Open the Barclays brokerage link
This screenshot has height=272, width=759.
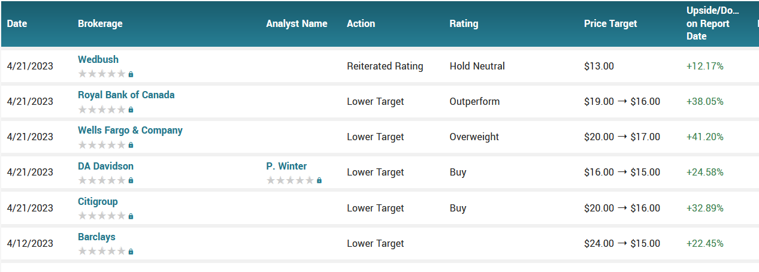pos(96,237)
